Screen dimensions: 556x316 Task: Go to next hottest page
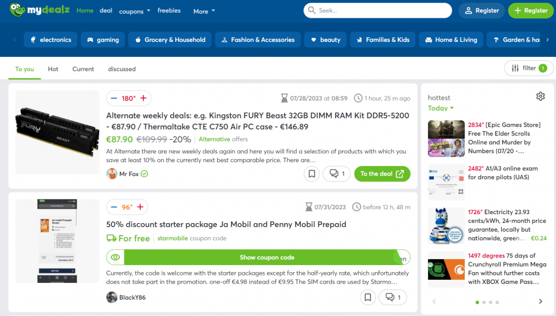click(x=540, y=301)
